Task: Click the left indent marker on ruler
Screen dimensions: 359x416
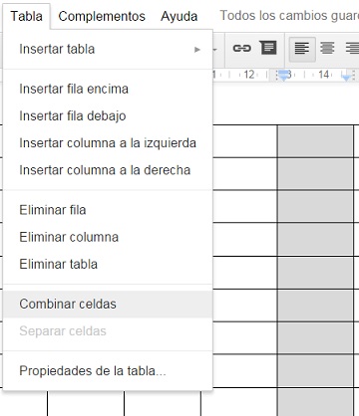Action: [x=283, y=76]
